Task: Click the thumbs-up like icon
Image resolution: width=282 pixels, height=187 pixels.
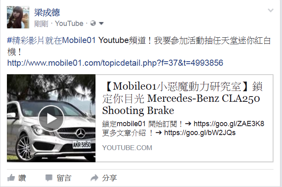Action: tap(11, 178)
